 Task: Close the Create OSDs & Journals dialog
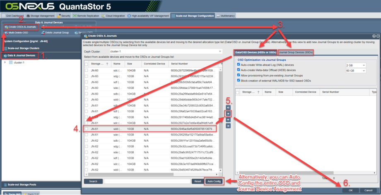click(x=378, y=36)
